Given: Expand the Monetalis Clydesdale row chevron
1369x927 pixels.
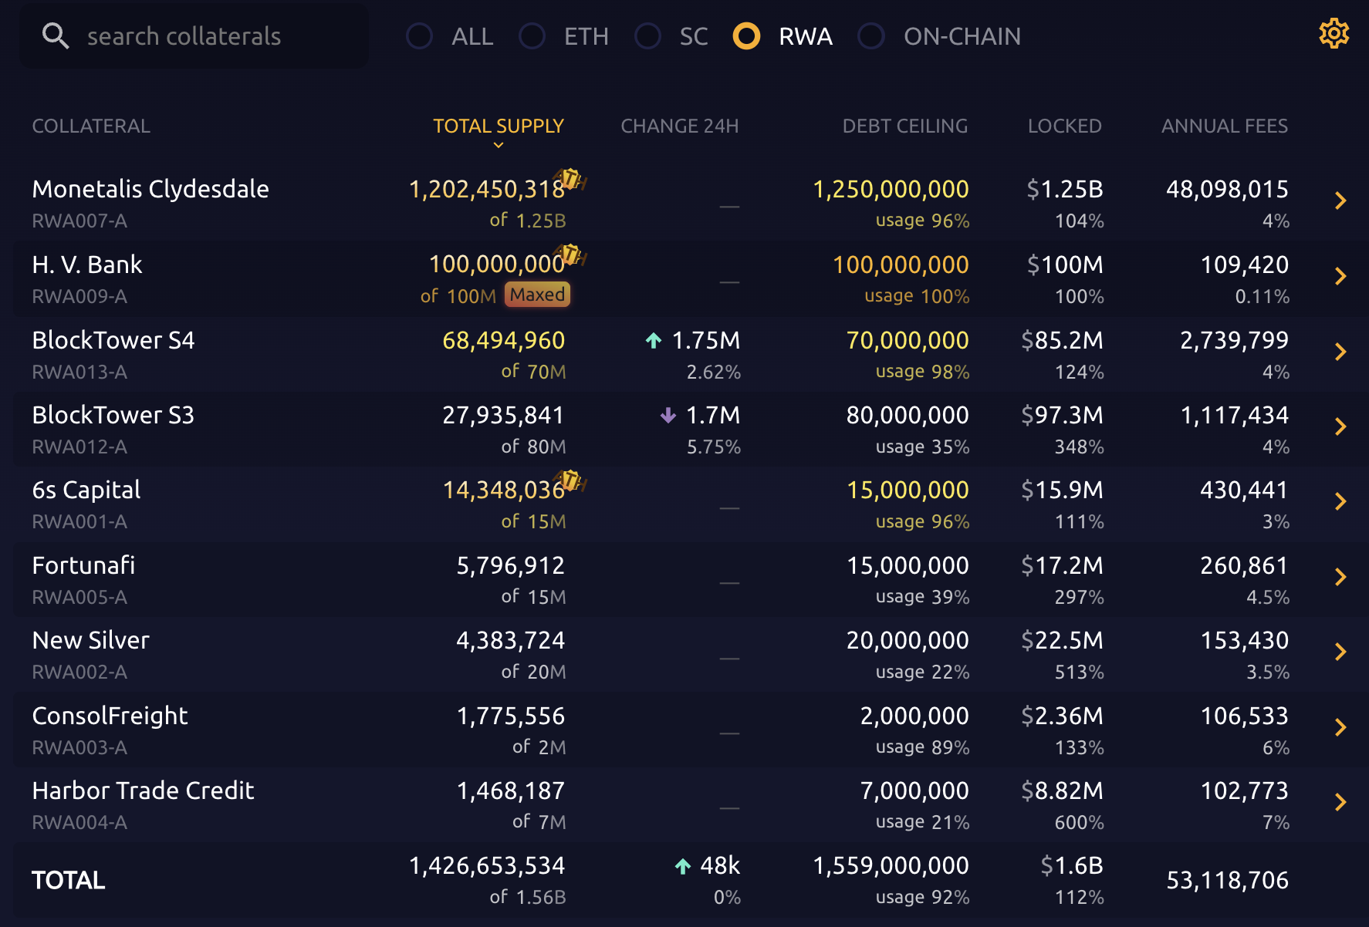Looking at the screenshot, I should click(x=1340, y=201).
